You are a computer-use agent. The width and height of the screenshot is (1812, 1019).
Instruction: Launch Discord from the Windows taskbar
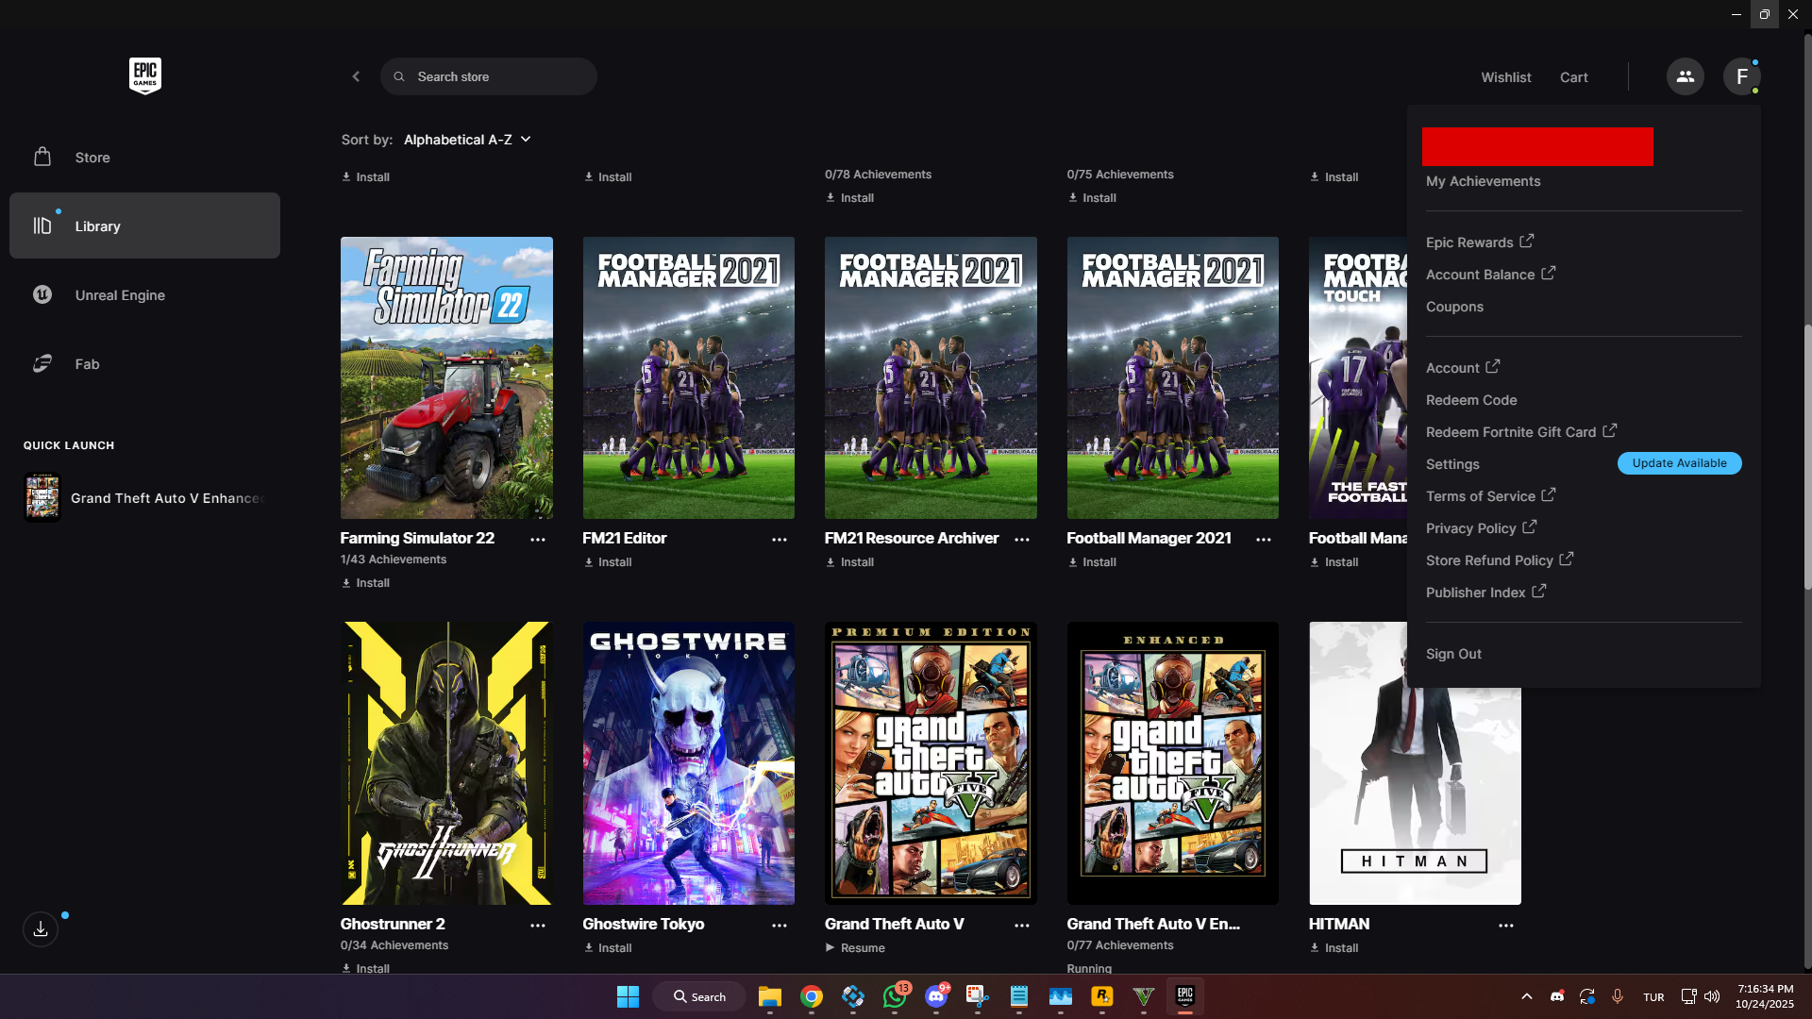point(936,996)
